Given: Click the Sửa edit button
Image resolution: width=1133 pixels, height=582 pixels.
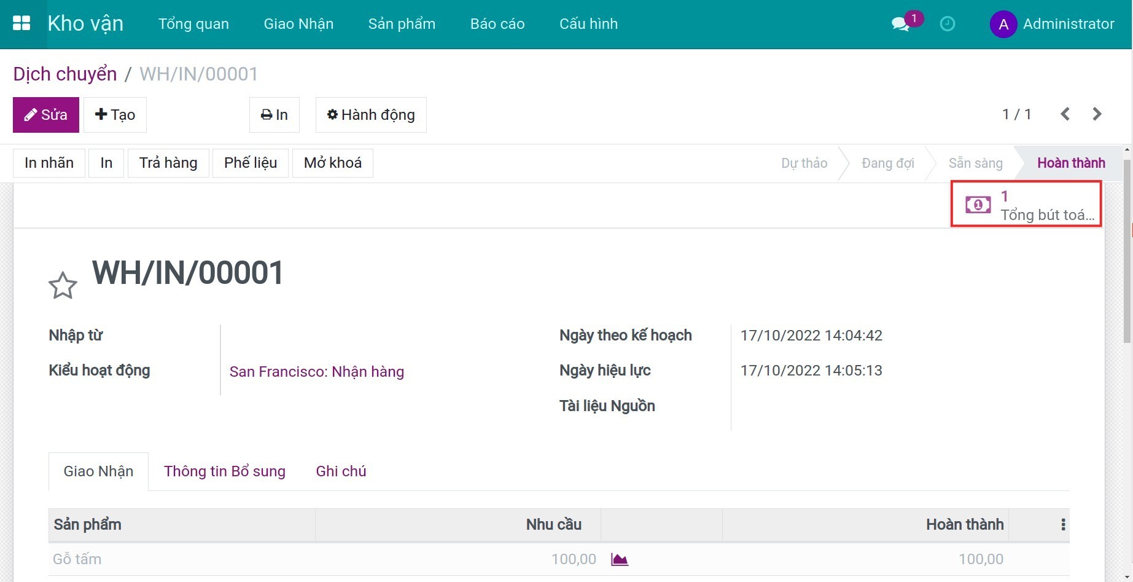Looking at the screenshot, I should click(x=46, y=115).
